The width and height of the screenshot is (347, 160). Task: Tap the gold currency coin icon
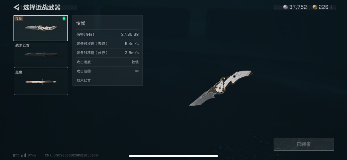[x=315, y=7]
